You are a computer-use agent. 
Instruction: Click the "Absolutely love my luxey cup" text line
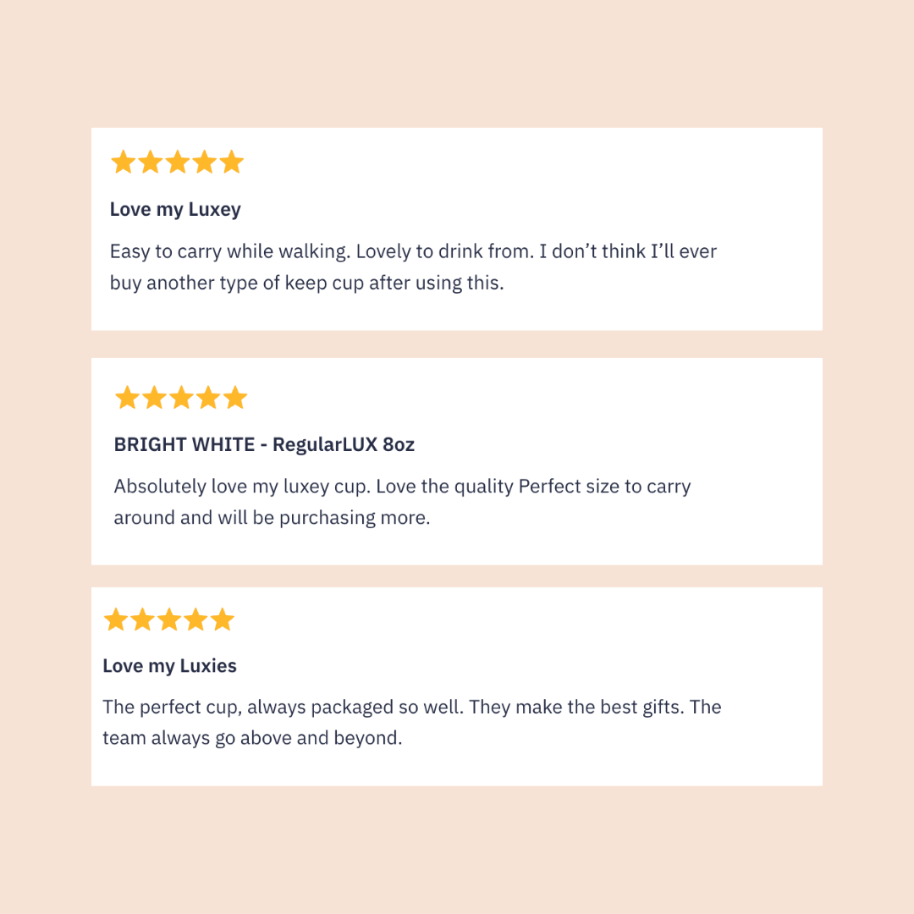point(402,487)
